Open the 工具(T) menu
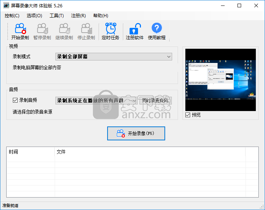The width and height of the screenshot is (265, 210). coord(57,16)
